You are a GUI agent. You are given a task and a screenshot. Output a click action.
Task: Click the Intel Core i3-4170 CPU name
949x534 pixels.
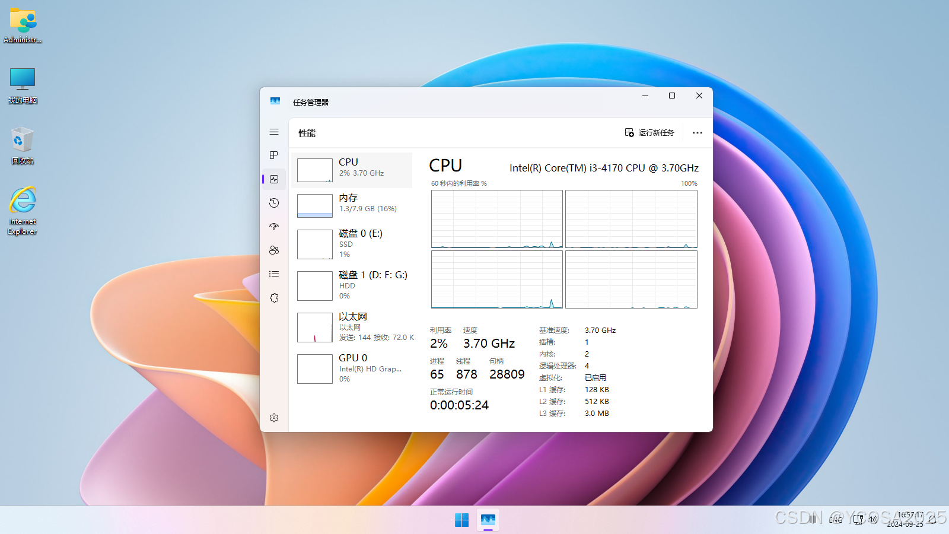click(604, 168)
